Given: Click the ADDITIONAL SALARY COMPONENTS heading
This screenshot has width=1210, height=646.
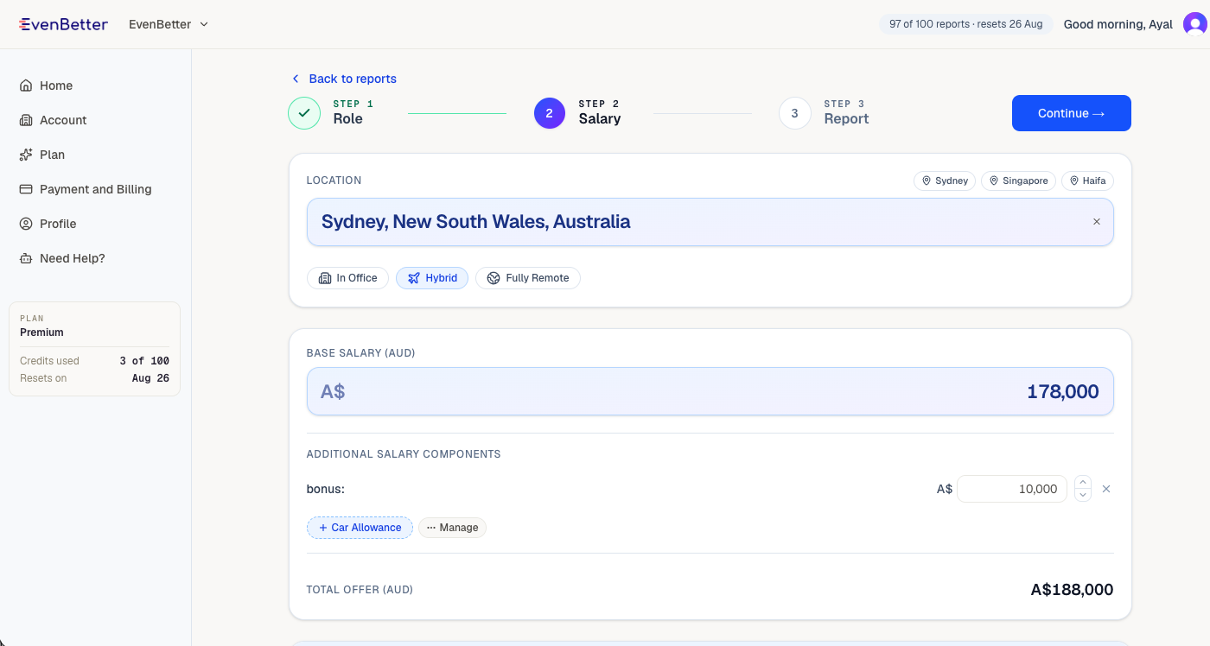Looking at the screenshot, I should coord(404,454).
